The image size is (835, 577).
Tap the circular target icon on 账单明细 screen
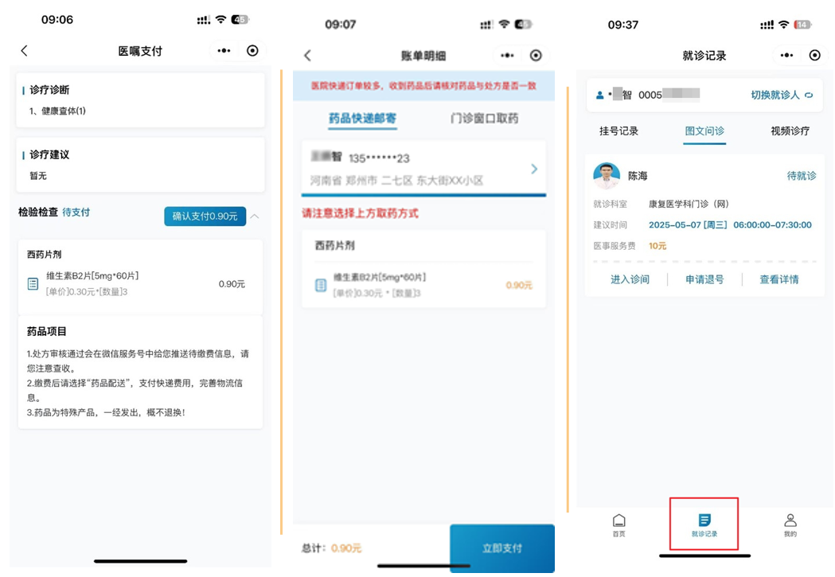click(536, 56)
